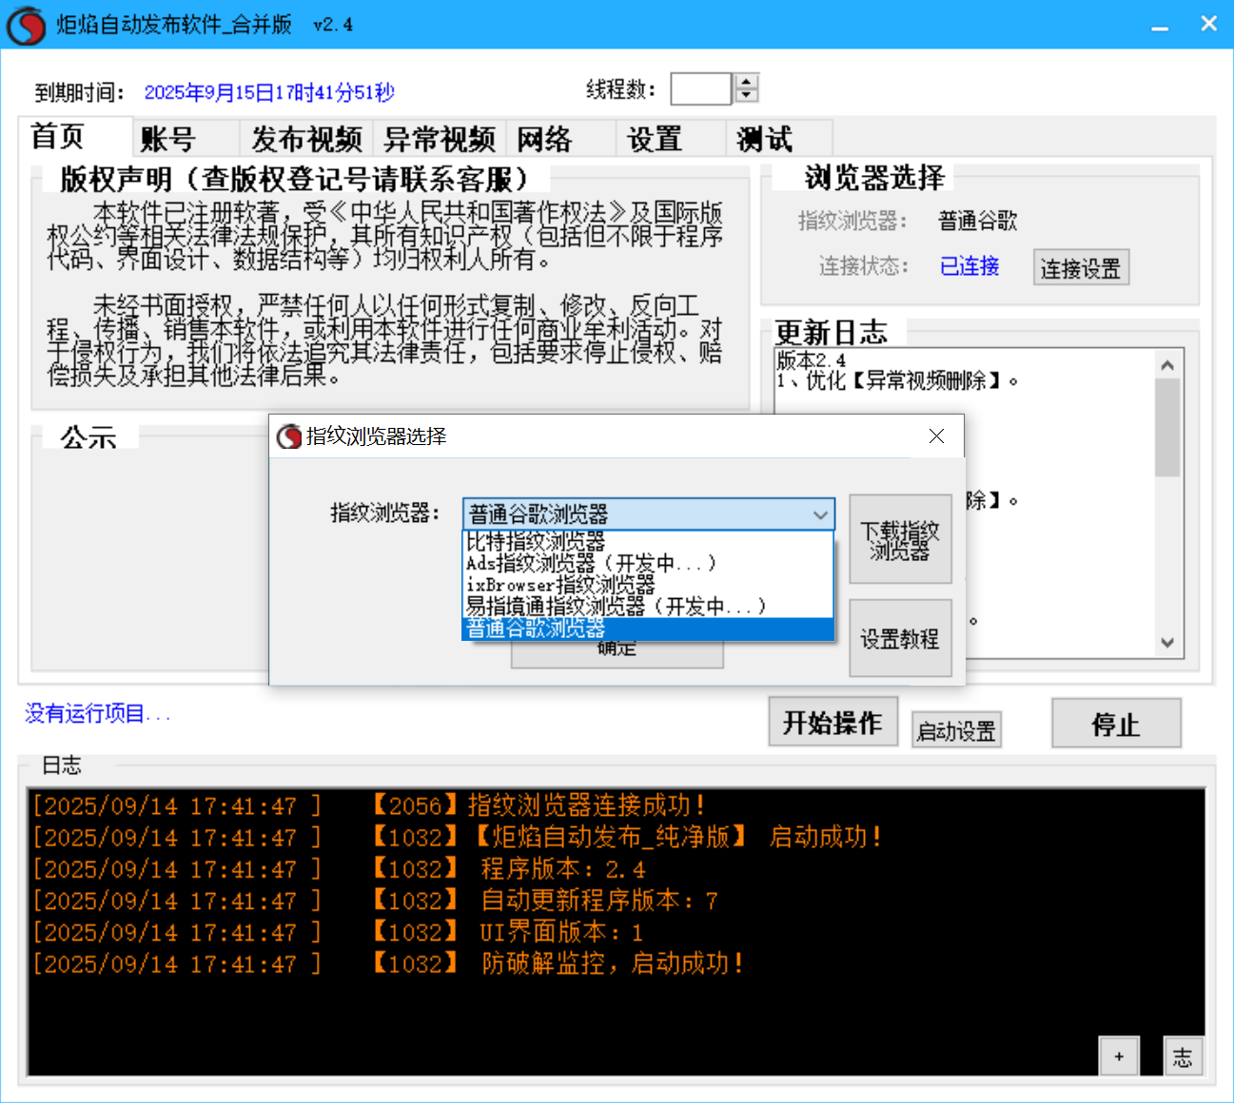The width and height of the screenshot is (1234, 1103).
Task: Increase thread count with up spinner arrow
Action: (x=747, y=82)
